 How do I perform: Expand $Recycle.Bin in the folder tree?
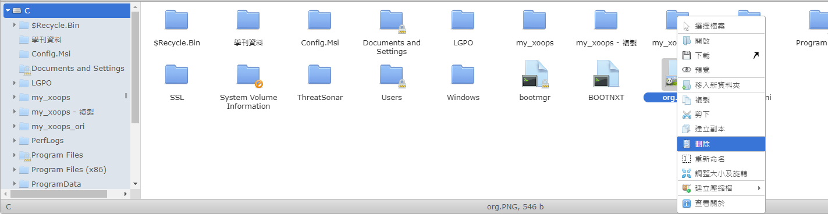14,25
